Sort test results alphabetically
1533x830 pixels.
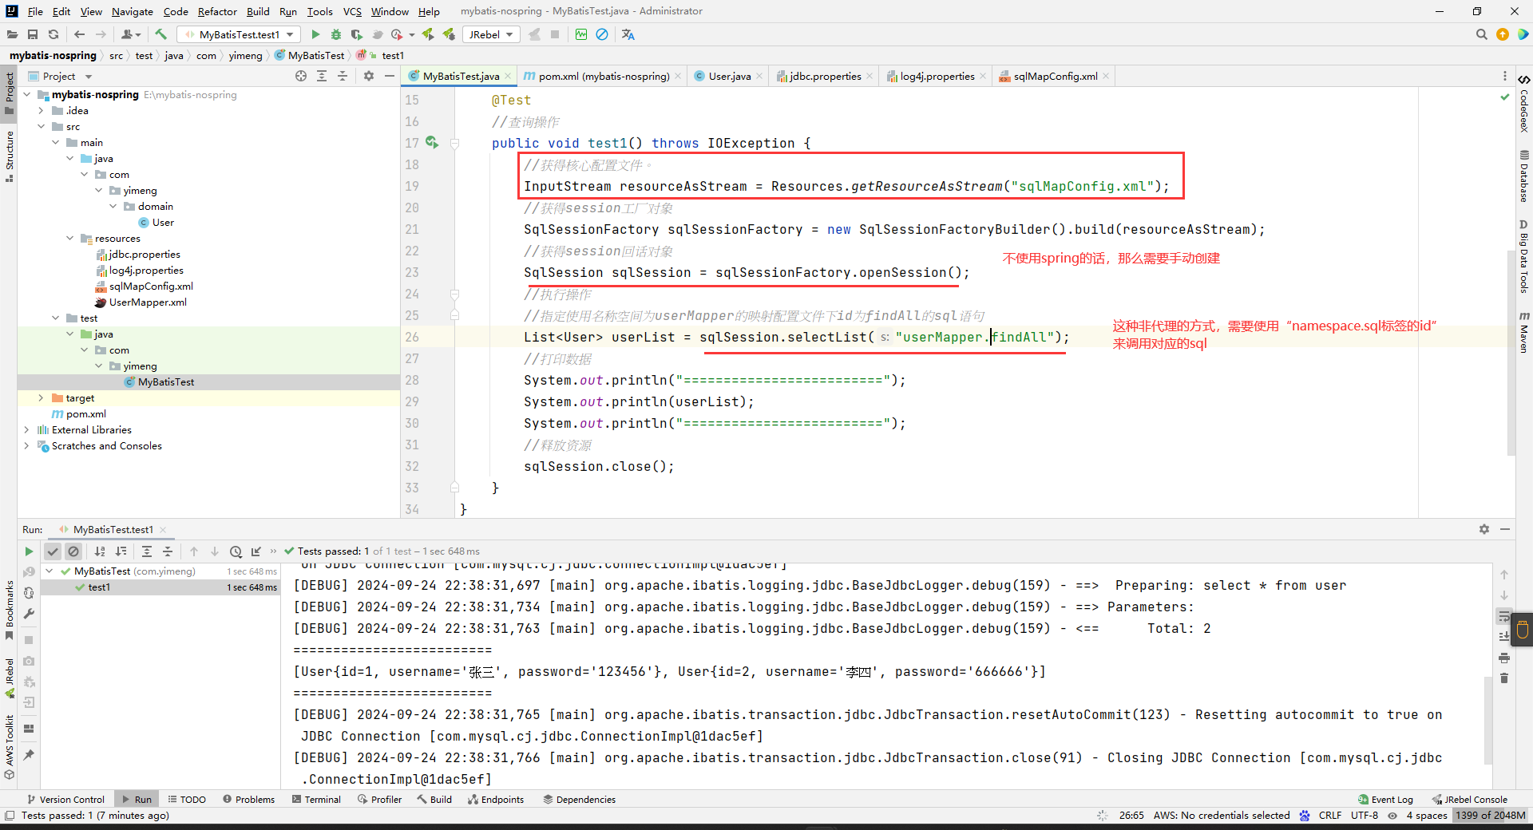point(100,551)
